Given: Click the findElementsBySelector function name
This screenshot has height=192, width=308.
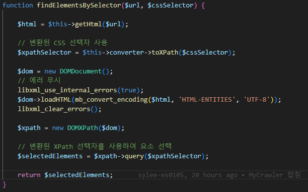Looking at the screenshot, I should click(79, 5).
